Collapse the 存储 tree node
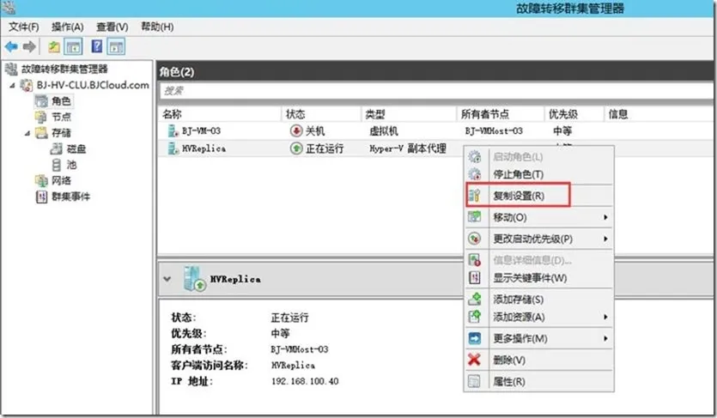 [27, 133]
